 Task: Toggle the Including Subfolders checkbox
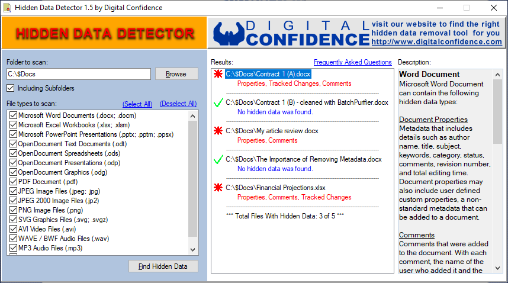click(x=11, y=88)
